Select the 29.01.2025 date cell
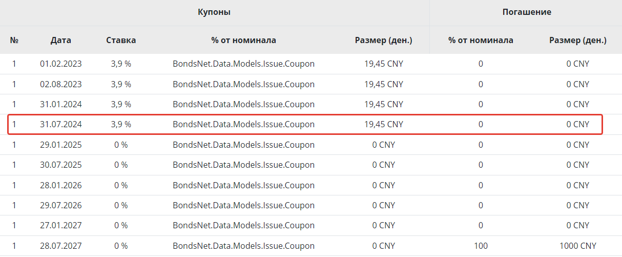622x257 pixels. (x=61, y=145)
